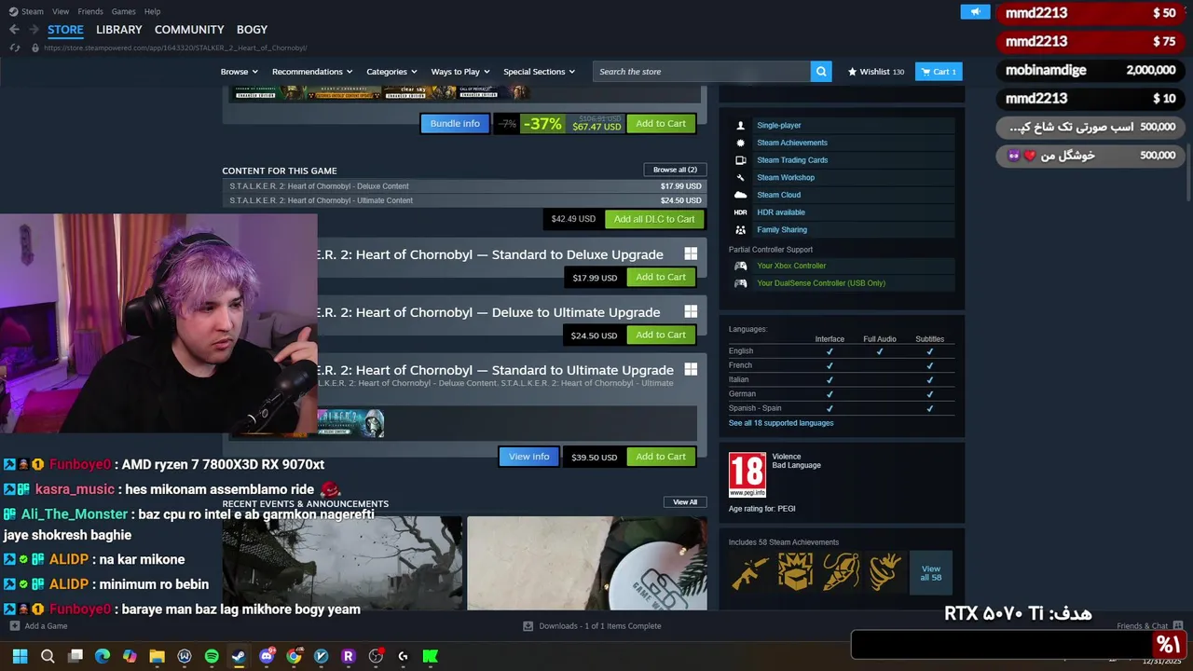Open the View menu

point(61,11)
